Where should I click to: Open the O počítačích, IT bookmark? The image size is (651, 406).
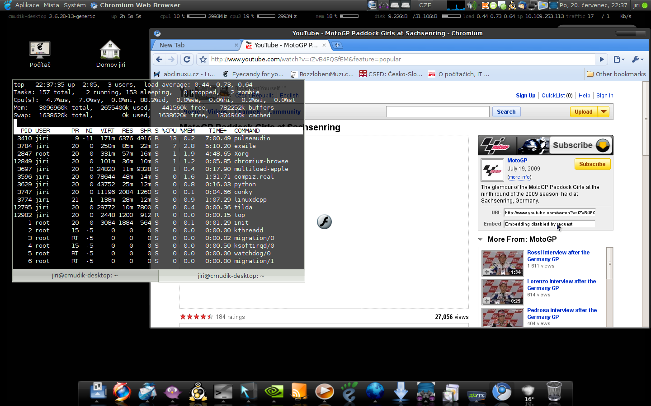click(x=459, y=74)
